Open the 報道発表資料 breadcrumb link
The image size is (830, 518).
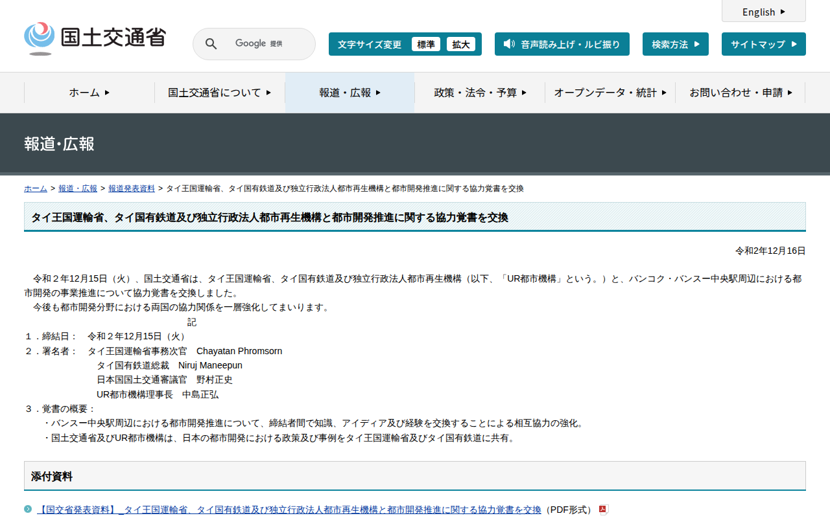coord(132,188)
